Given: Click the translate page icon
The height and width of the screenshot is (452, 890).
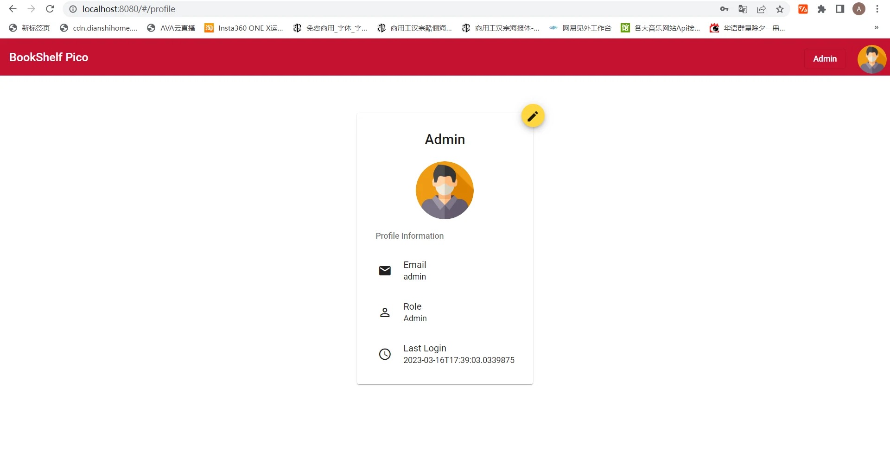Looking at the screenshot, I should point(743,9).
